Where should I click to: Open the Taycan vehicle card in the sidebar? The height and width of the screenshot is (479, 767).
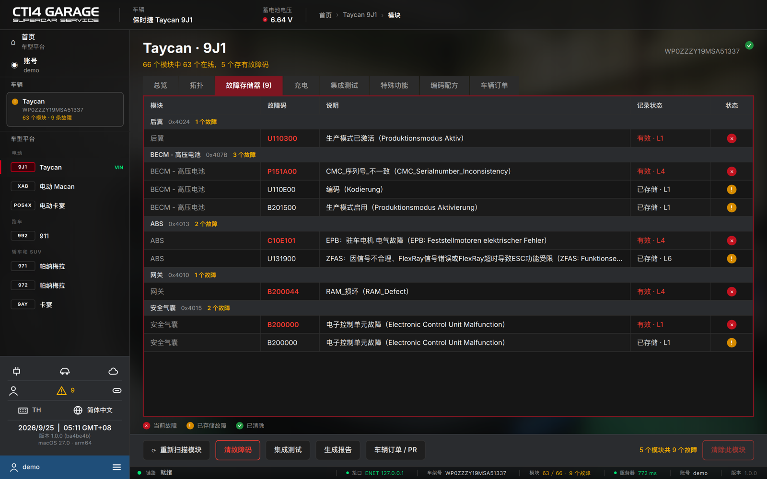pyautogui.click(x=65, y=110)
